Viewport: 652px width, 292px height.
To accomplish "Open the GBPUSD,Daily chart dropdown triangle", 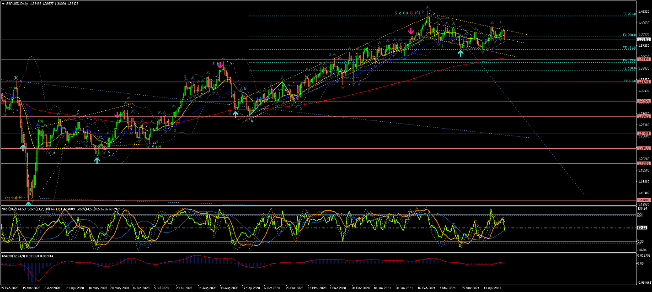I will [x=3, y=3].
